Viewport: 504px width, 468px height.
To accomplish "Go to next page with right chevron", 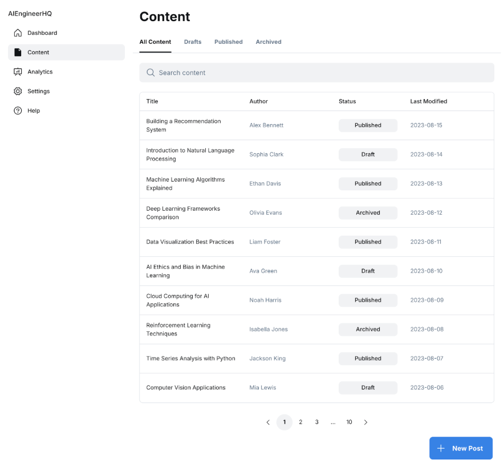I will (x=365, y=422).
